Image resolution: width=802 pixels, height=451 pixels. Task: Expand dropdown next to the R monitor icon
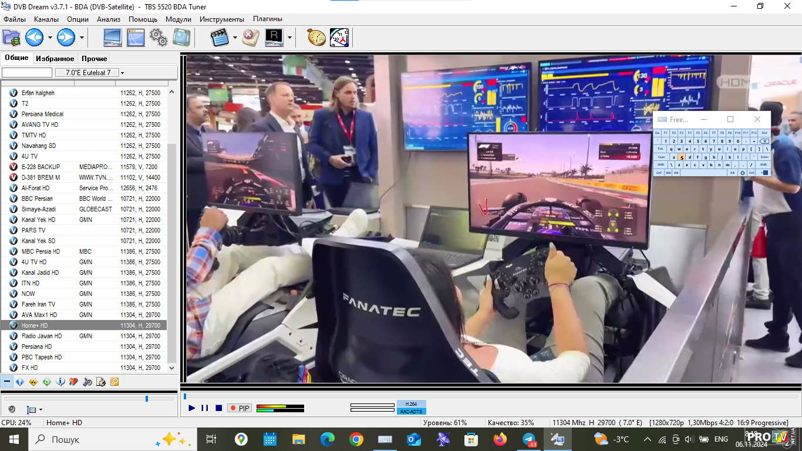[289, 38]
